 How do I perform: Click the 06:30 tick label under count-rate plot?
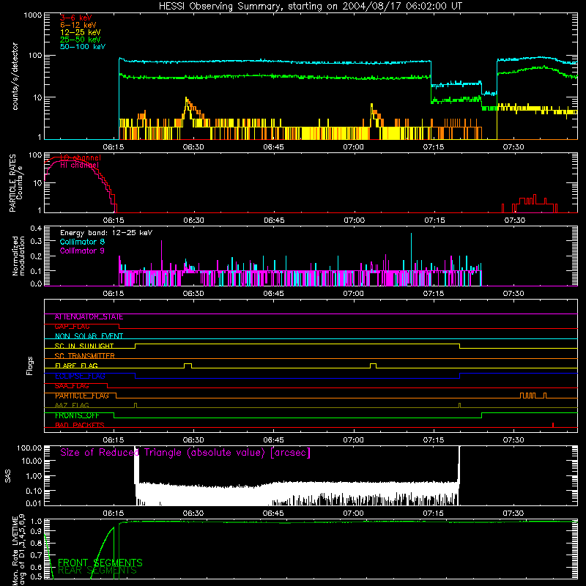pyautogui.click(x=193, y=147)
